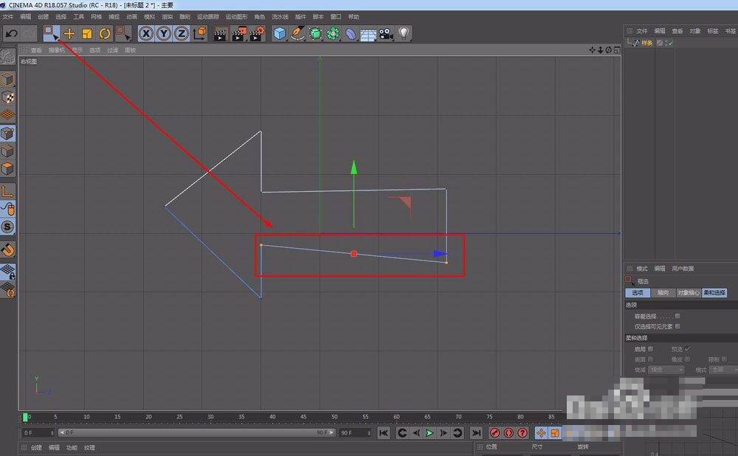Select the Move tool in the toolbar
Image resolution: width=738 pixels, height=456 pixels.
pos(70,33)
